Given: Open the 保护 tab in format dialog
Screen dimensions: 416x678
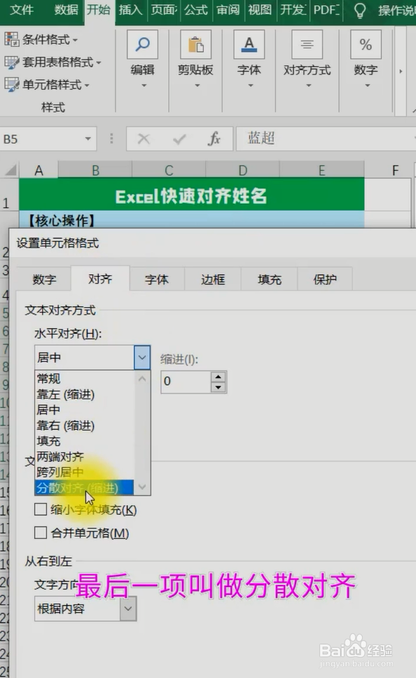Looking at the screenshot, I should pos(325,279).
